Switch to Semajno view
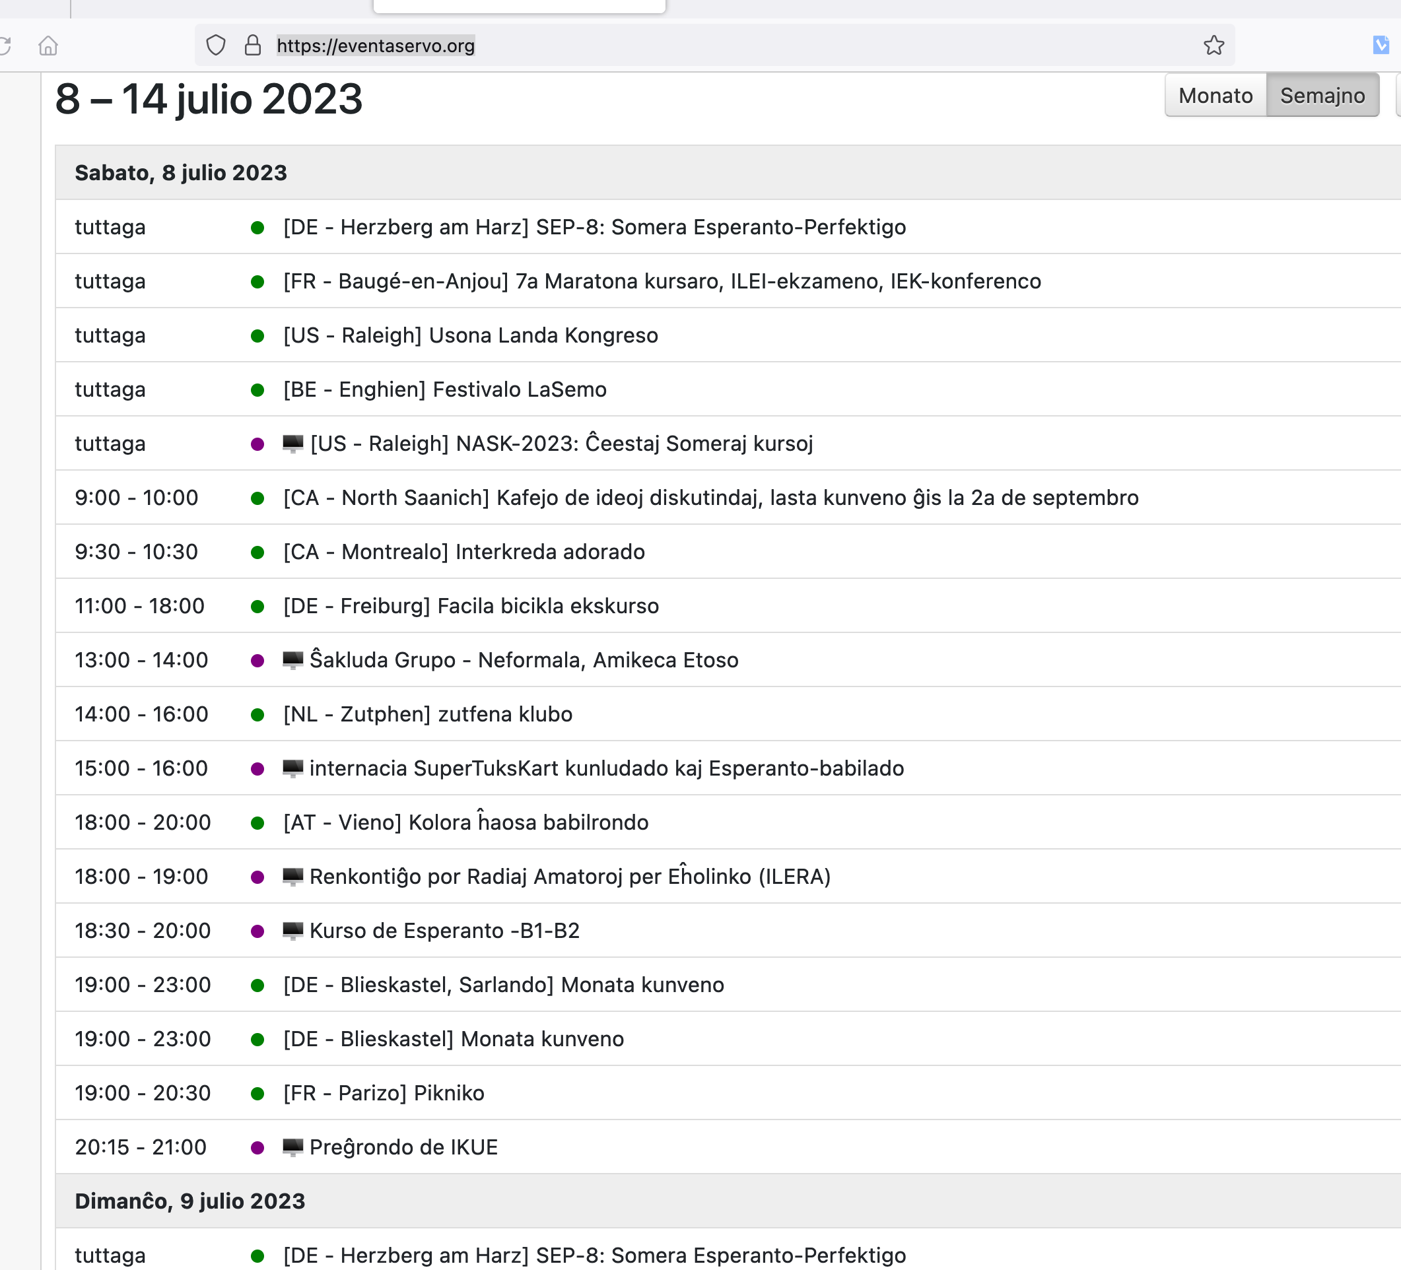This screenshot has width=1401, height=1270. 1322,95
